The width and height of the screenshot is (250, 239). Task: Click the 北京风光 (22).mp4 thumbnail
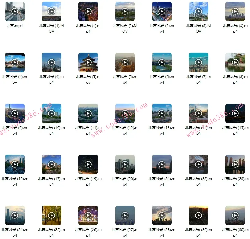pos(199,164)
